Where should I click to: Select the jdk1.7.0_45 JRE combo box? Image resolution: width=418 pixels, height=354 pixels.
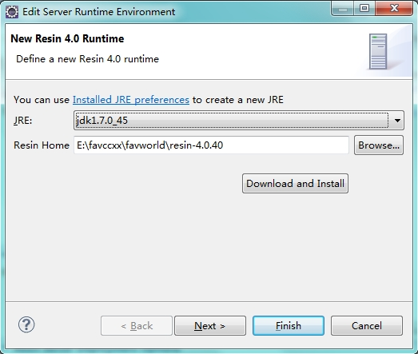[x=239, y=121]
